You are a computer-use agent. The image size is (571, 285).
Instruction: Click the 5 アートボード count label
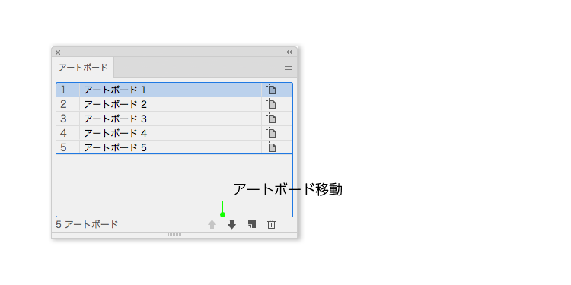87,224
